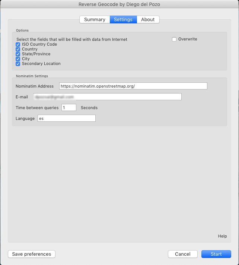Click the Options section heading
This screenshot has height=265, width=239.
pyautogui.click(x=22, y=30)
